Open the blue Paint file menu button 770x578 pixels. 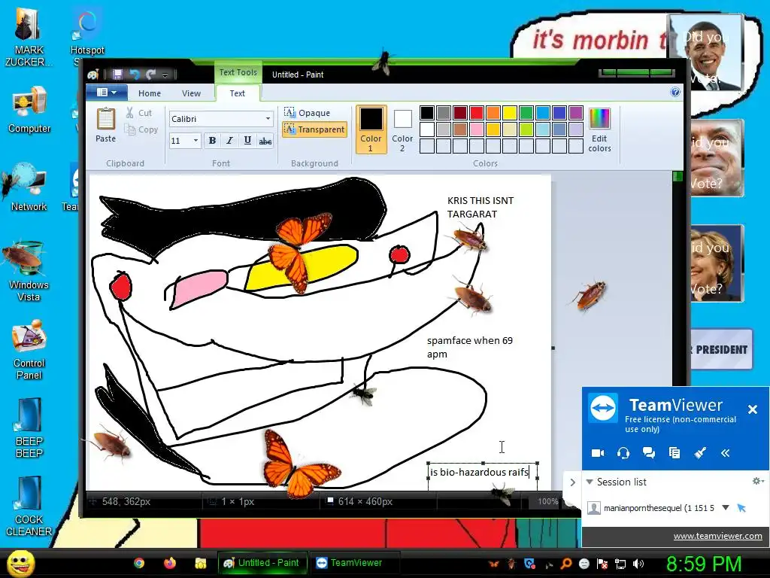click(107, 93)
